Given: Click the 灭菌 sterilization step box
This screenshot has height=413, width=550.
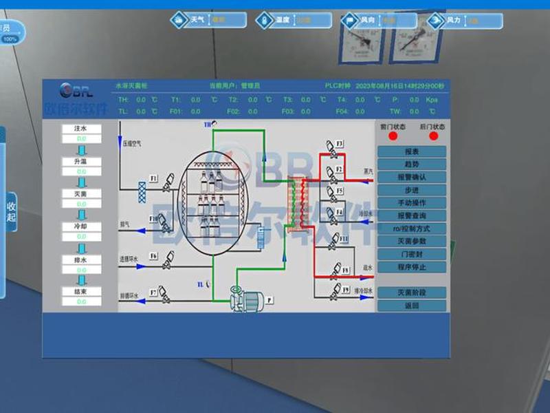Looking at the screenshot, I should [x=81, y=194].
